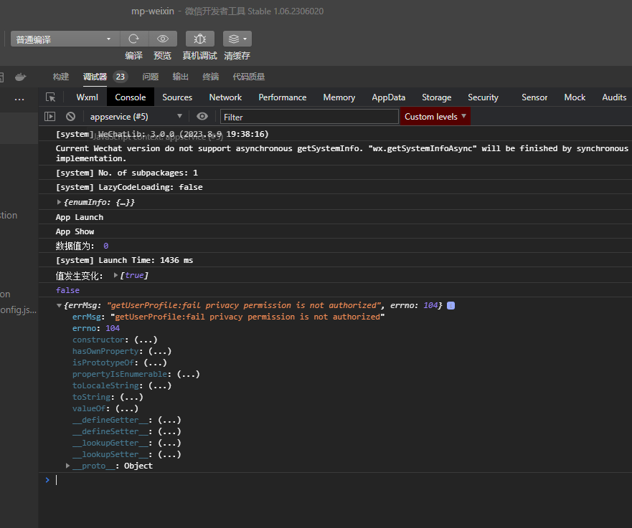Open the 终端 terminal tab
The width and height of the screenshot is (632, 528).
pos(211,77)
